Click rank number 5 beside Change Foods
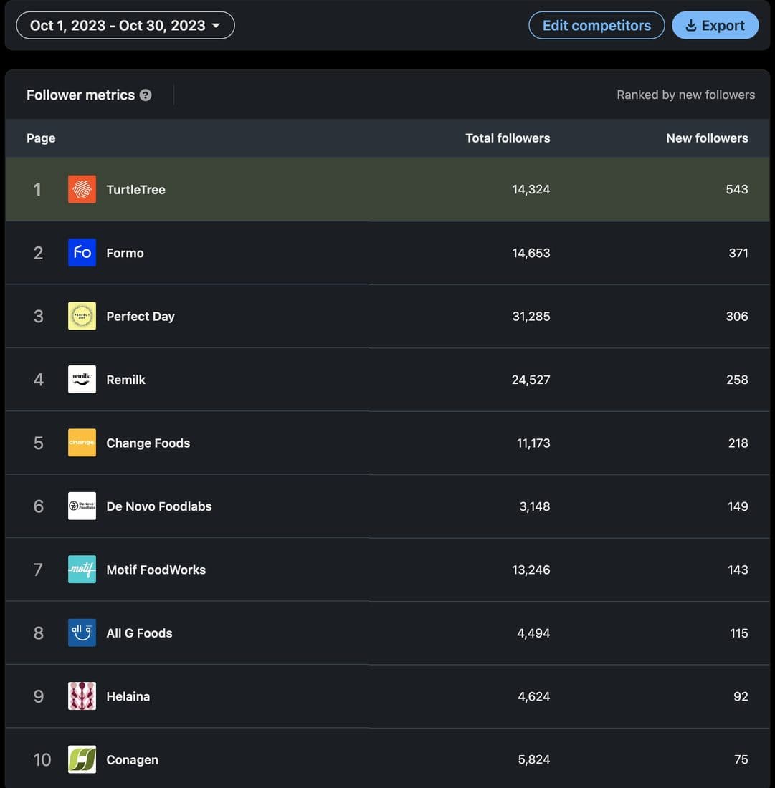Image resolution: width=775 pixels, height=788 pixels. tap(38, 443)
